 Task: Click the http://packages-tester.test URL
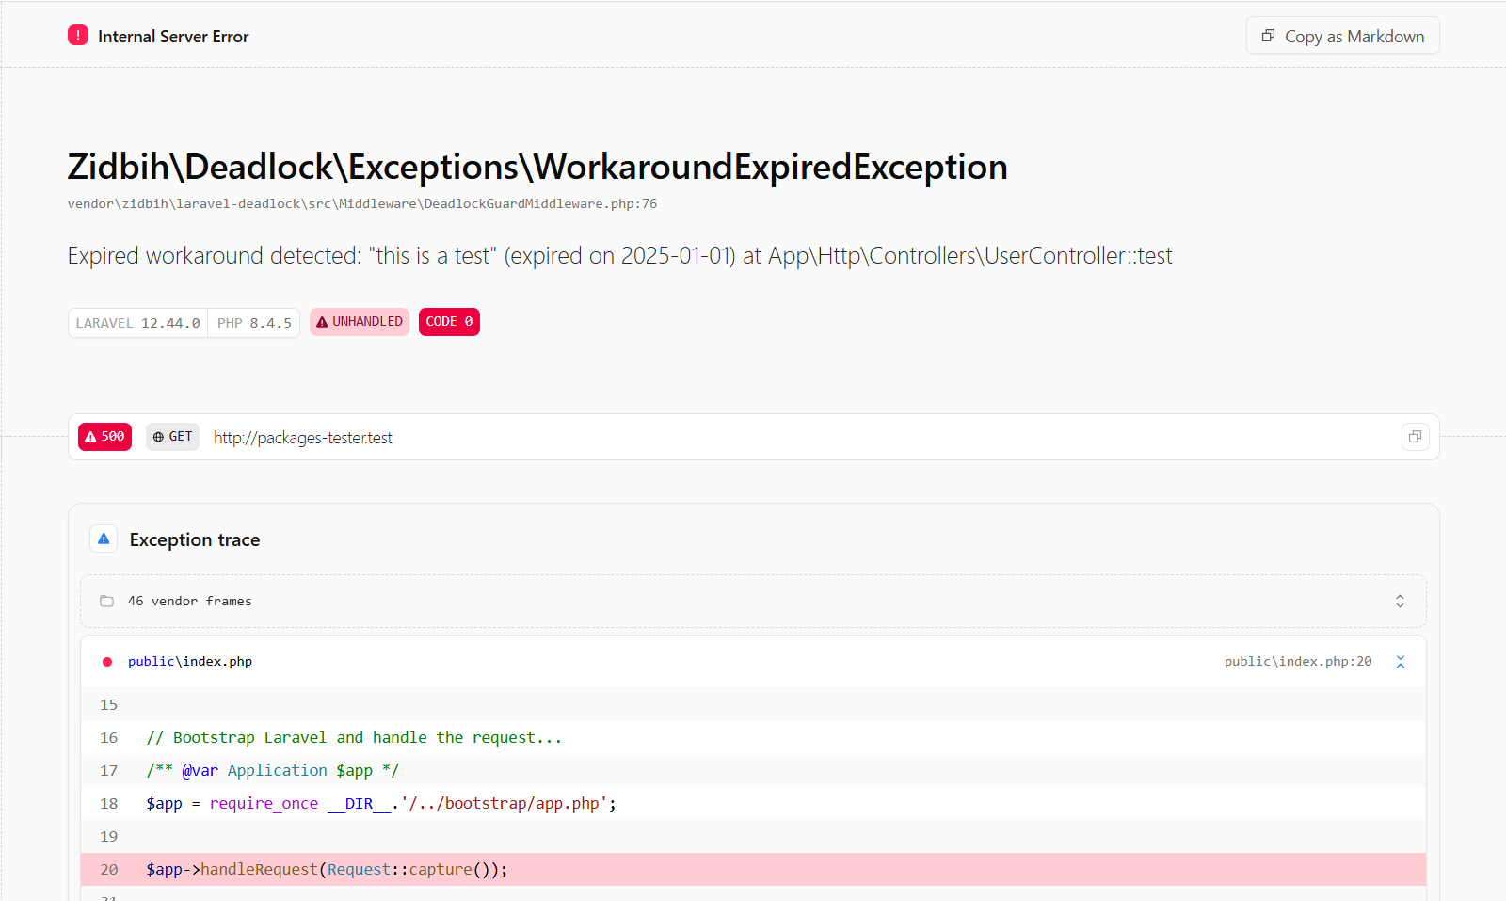(303, 437)
